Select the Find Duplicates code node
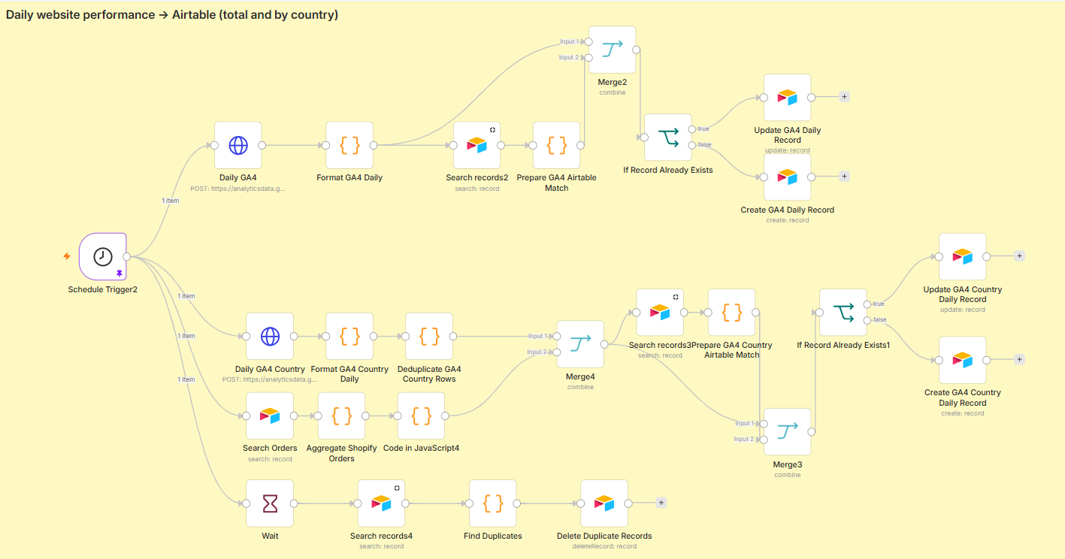Screen dimensions: 1065x559 click(493, 504)
